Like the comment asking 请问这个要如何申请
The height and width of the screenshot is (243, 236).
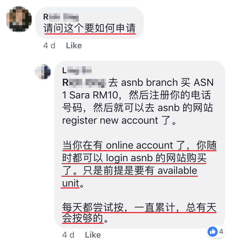tap(74, 45)
